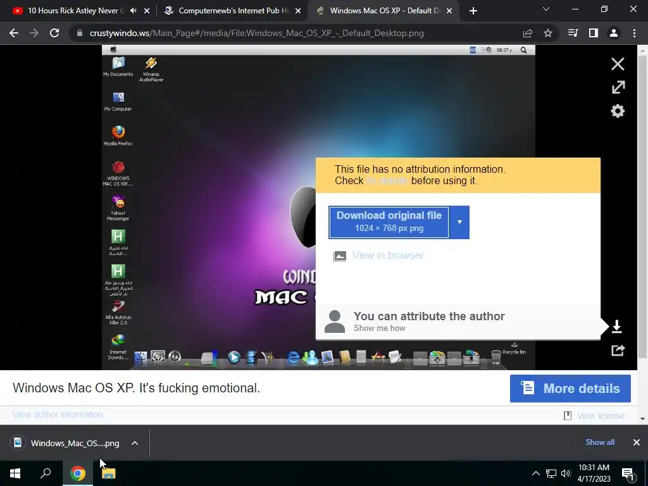Image resolution: width=648 pixels, height=486 pixels.
Task: Open More details button
Action: [x=570, y=389]
